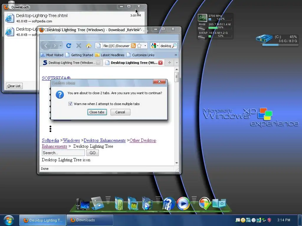
Task: Open a new tab with plus button
Action: point(169,63)
